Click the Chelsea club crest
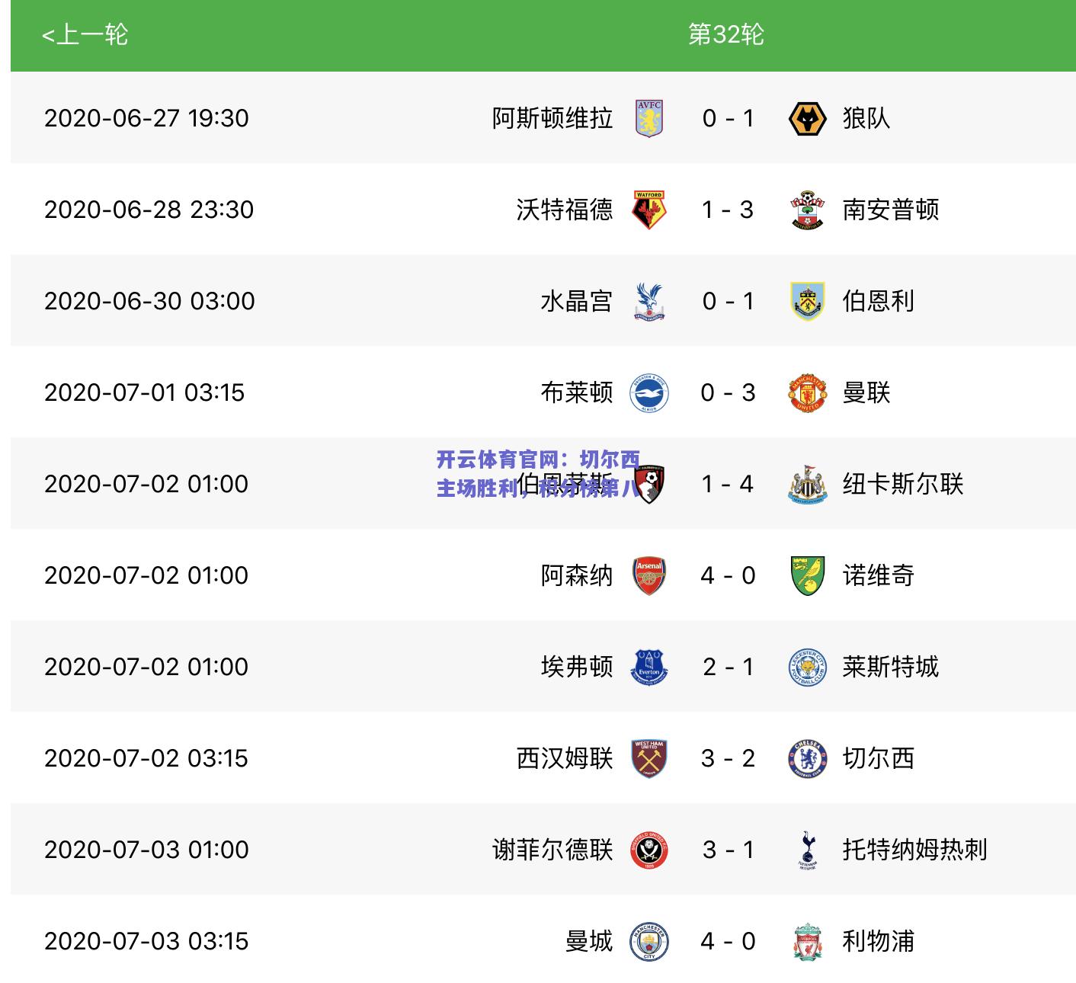Image resolution: width=1076 pixels, height=983 pixels. pos(807,758)
